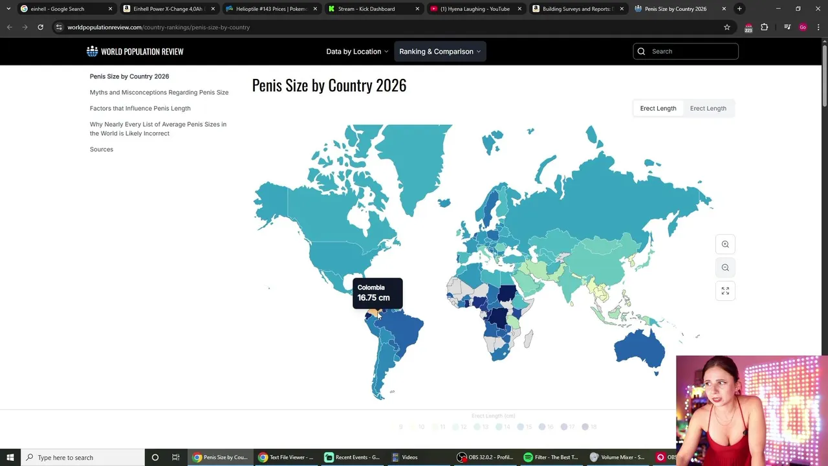Open the map in fullscreen view
Screen dimensions: 828x466
click(725, 291)
